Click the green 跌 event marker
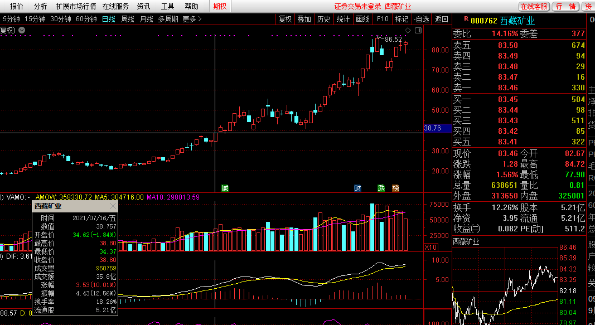The image size is (595, 325). tap(381, 188)
